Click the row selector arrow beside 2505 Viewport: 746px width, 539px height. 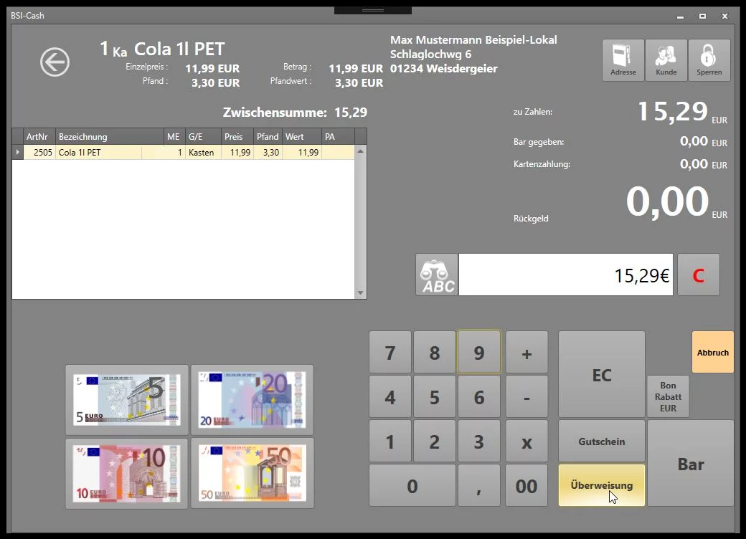(x=18, y=153)
